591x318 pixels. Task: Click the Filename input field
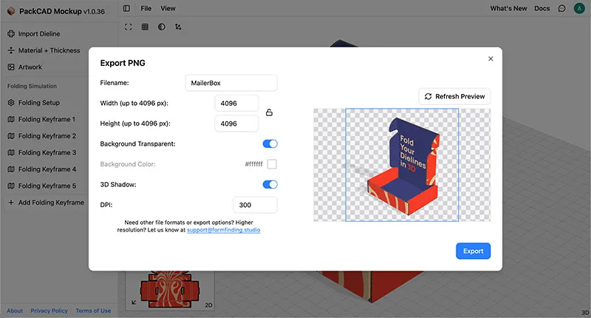point(231,83)
